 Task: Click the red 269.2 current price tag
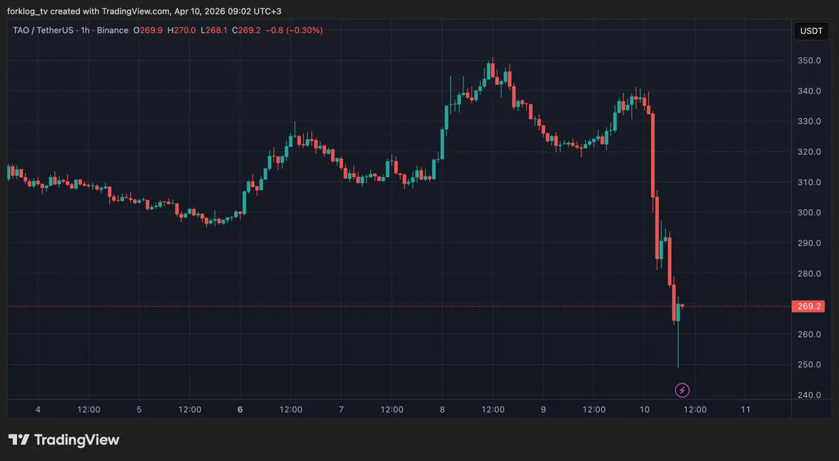click(x=808, y=306)
